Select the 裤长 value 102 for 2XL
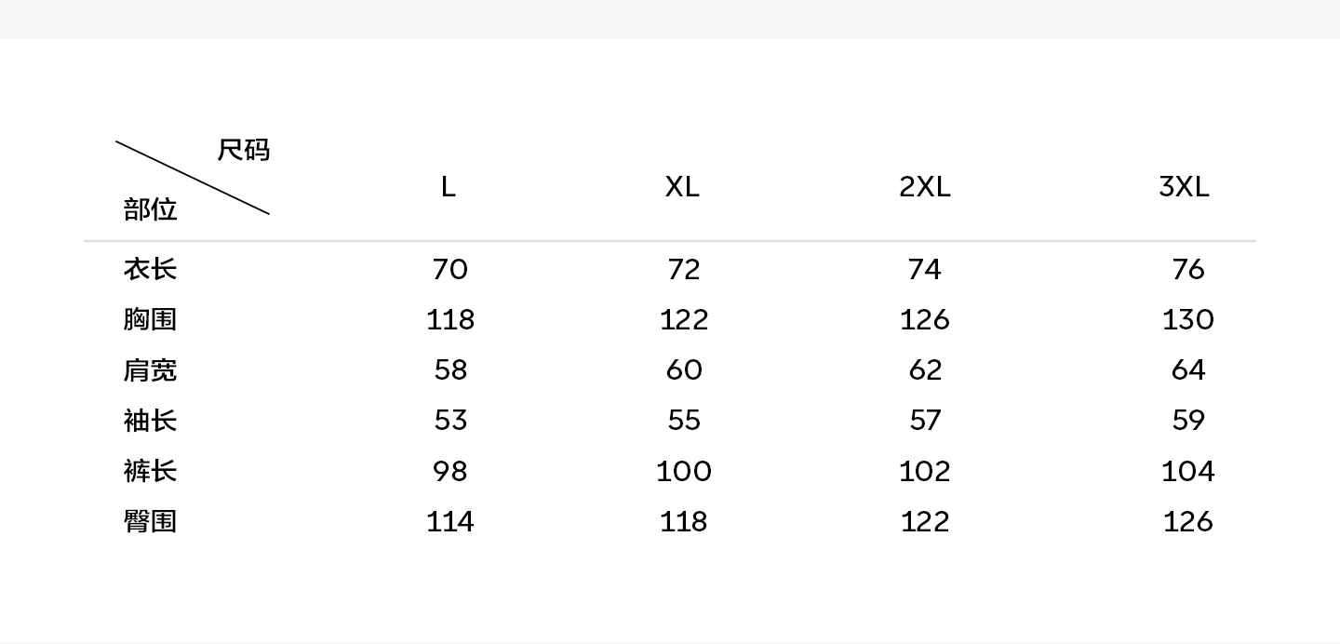Image resolution: width=1340 pixels, height=644 pixels. pyautogui.click(x=925, y=472)
